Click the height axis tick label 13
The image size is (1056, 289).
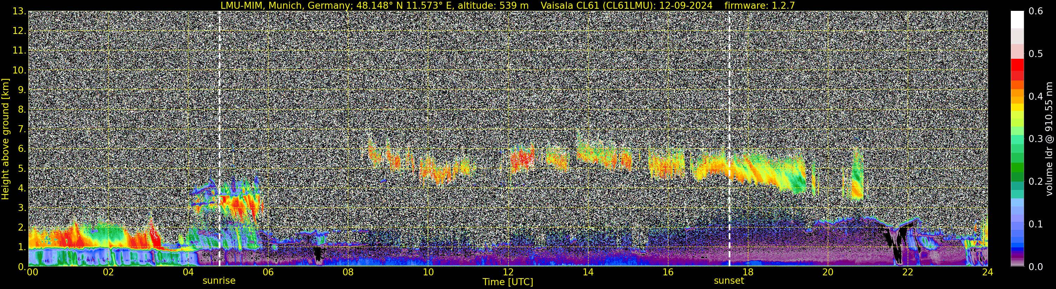[x=19, y=12]
